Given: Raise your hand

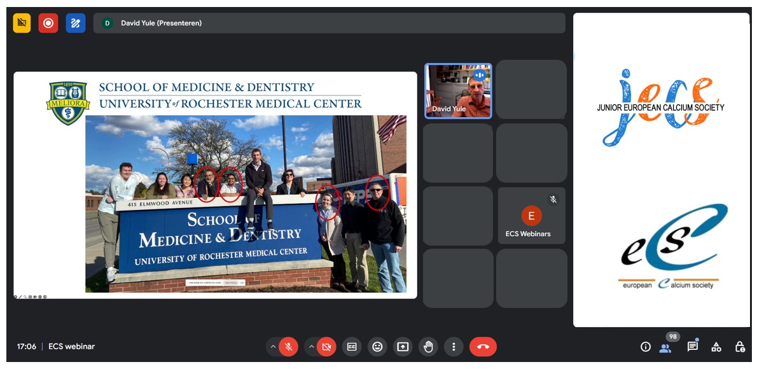Looking at the screenshot, I should (x=428, y=347).
